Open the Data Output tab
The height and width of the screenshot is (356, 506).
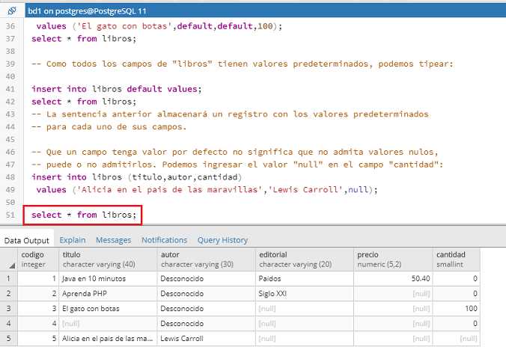(27, 241)
